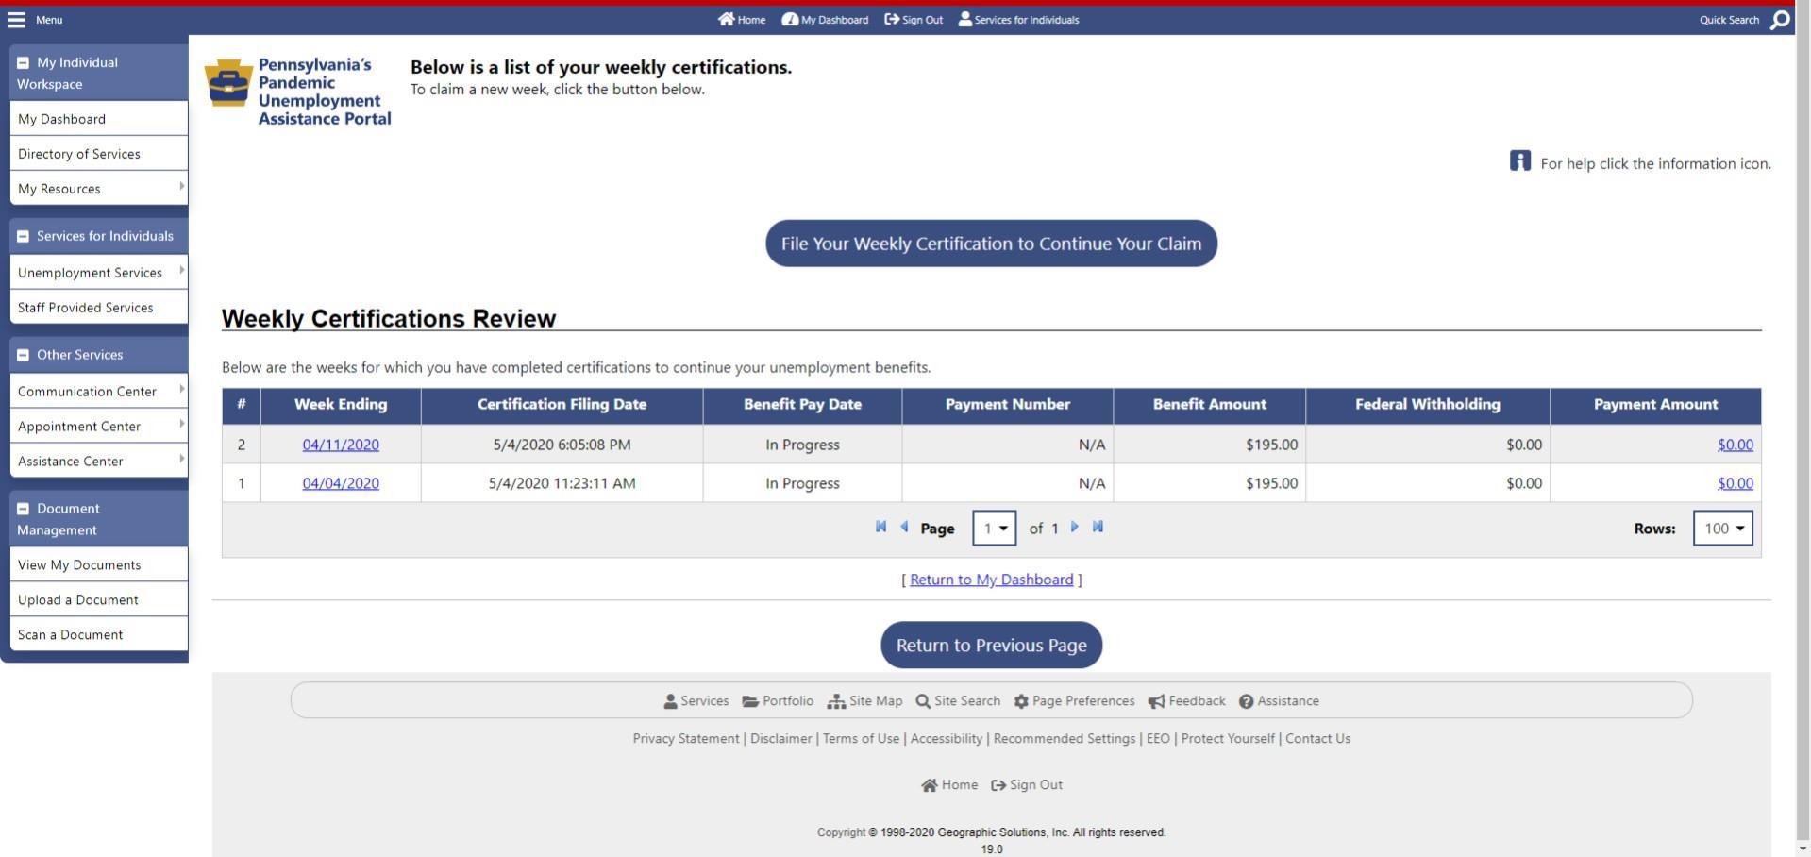
Task: Collapse the Services for Individuals section
Action: pyautogui.click(x=24, y=237)
